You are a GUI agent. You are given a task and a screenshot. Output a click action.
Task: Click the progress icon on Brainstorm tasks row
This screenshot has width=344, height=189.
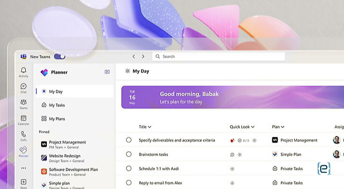tap(232, 155)
